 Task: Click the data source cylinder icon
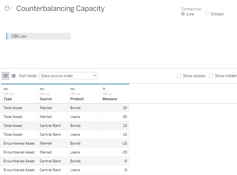(7, 8)
